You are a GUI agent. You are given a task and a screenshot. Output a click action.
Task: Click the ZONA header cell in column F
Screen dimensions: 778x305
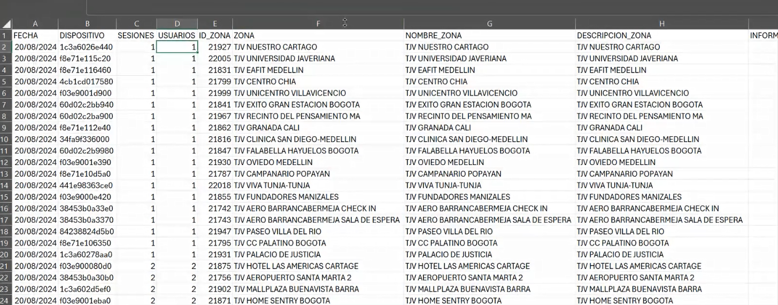click(x=318, y=35)
